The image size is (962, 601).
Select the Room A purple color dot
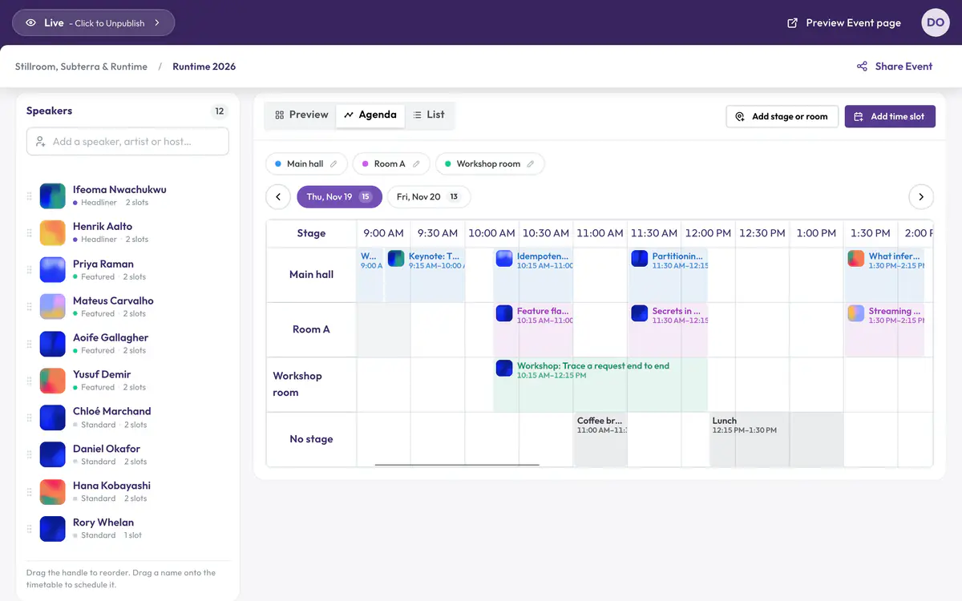pos(365,163)
